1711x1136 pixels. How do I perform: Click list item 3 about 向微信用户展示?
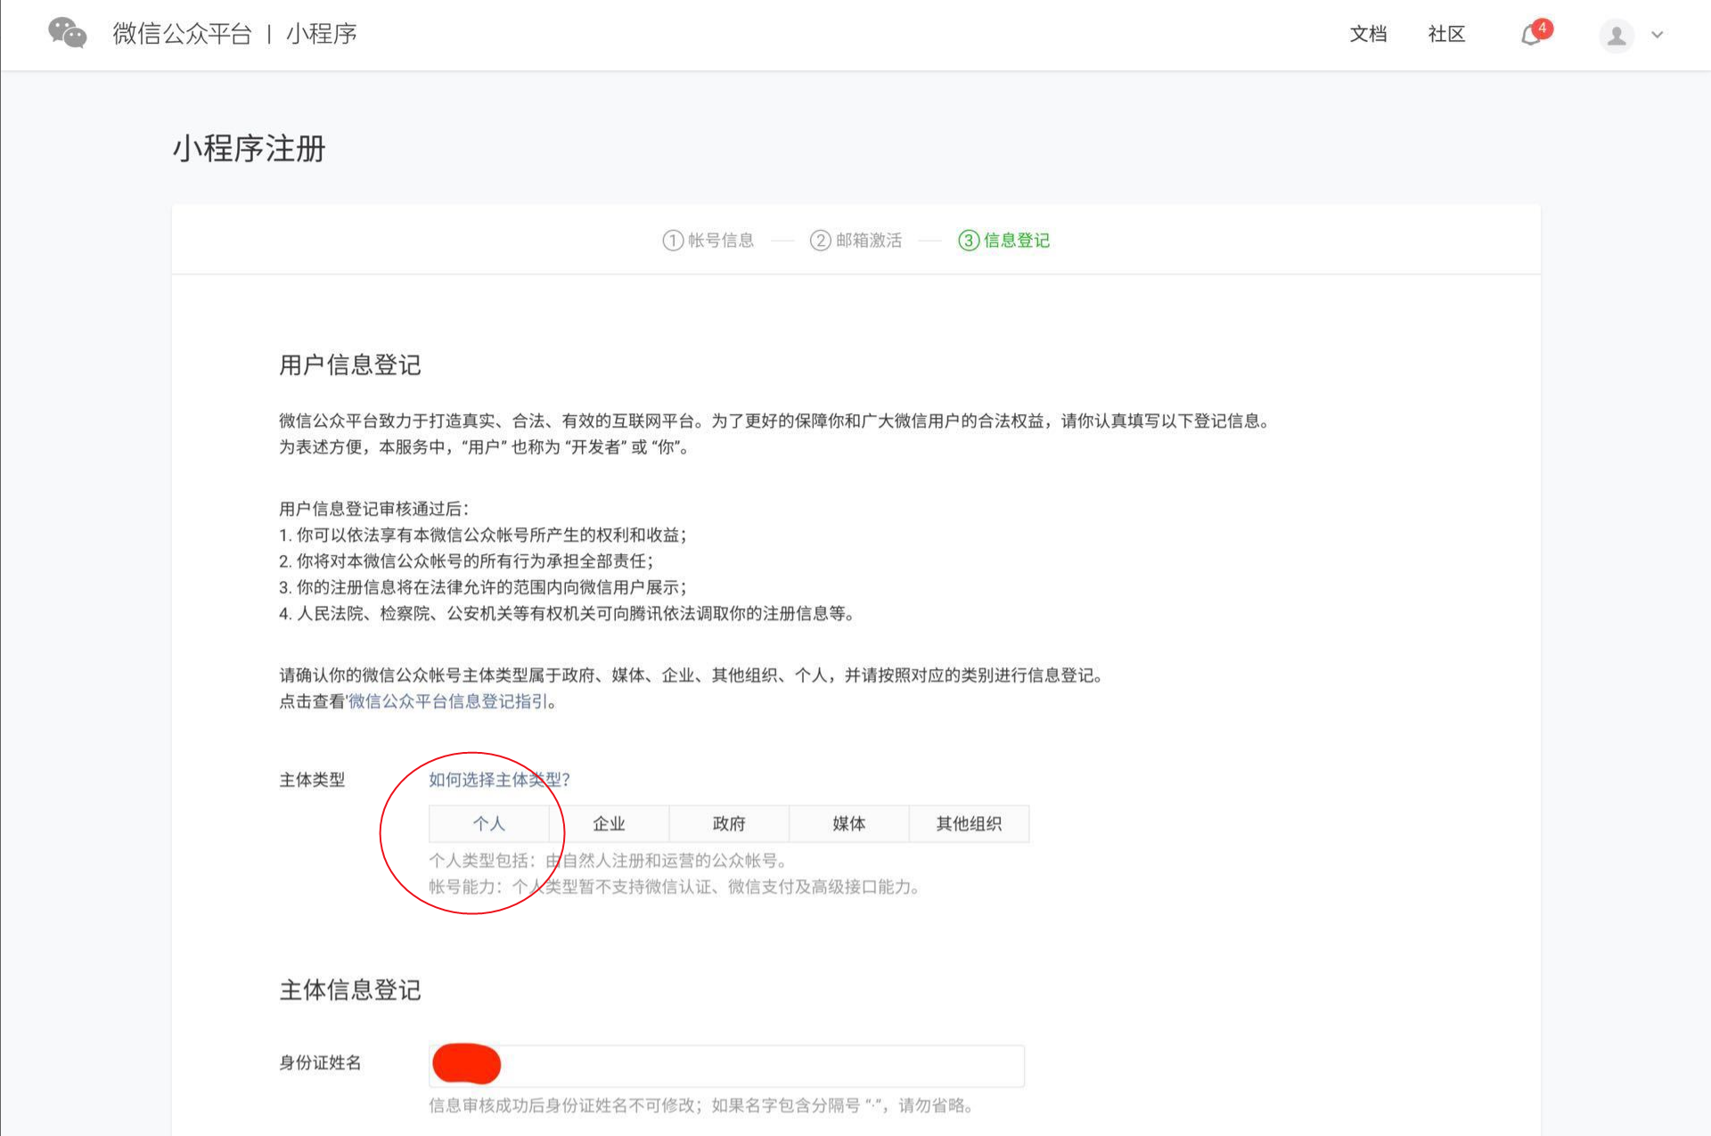(483, 587)
